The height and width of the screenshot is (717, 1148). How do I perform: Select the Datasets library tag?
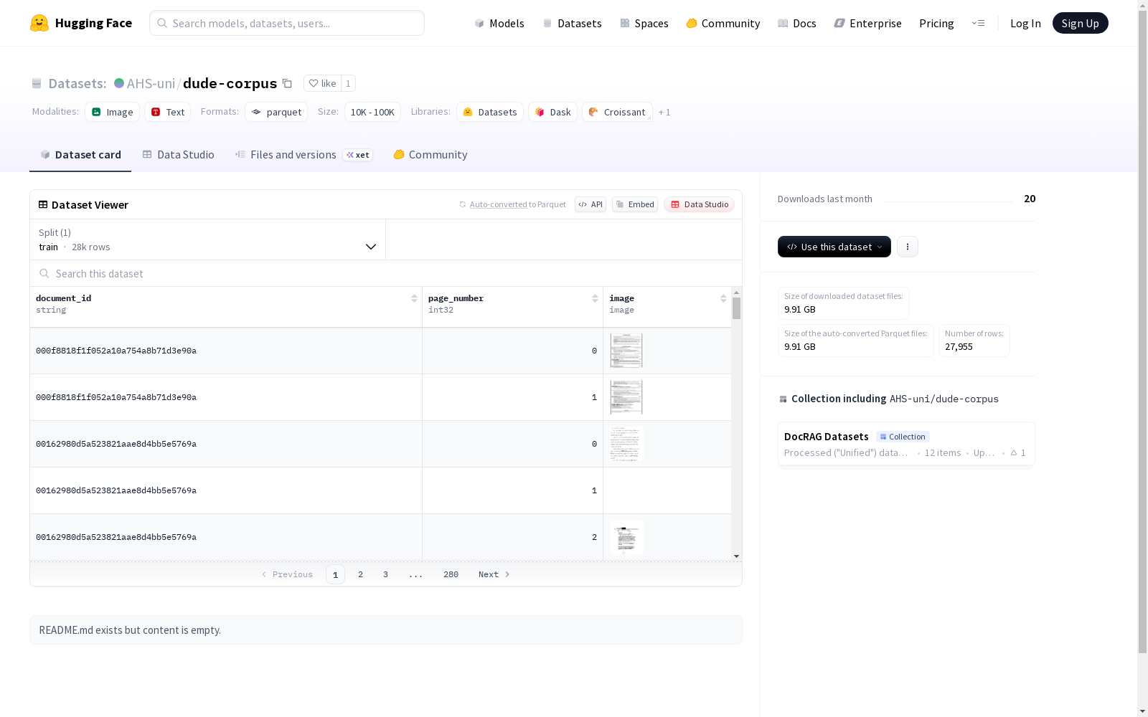[490, 112]
